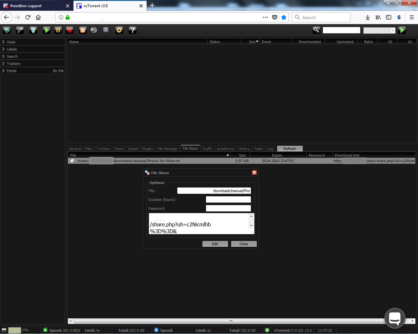418x334 pixels.
Task: Click the Edit button in File Share dialog
Action: coord(215,244)
